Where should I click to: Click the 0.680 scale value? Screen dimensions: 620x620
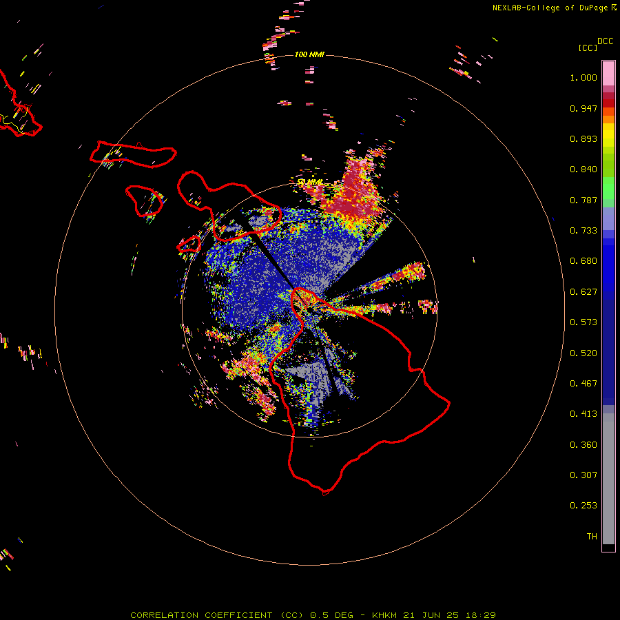[x=583, y=261]
